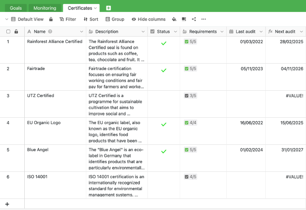
Task: Toggle Status check for Fairtrade row
Action: pos(164,70)
